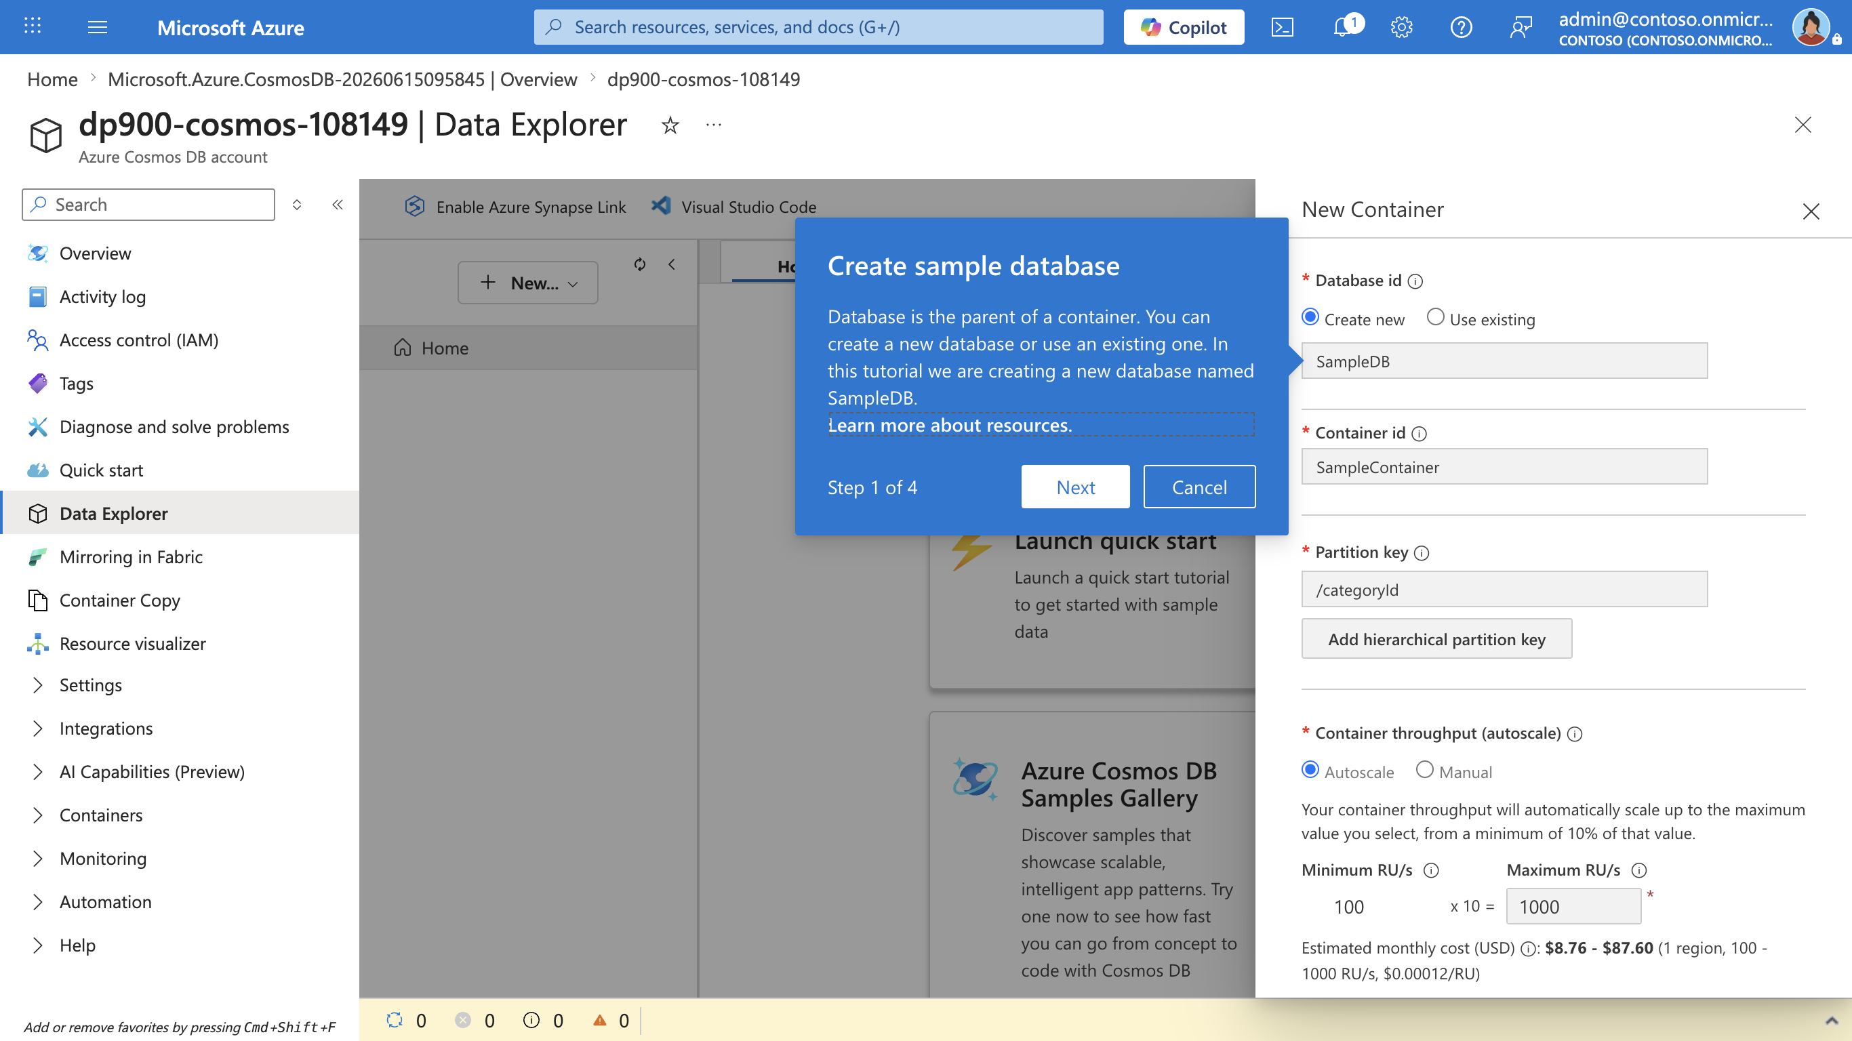Image resolution: width=1852 pixels, height=1041 pixels.
Task: Favorite the resource with the star icon
Action: 670,126
